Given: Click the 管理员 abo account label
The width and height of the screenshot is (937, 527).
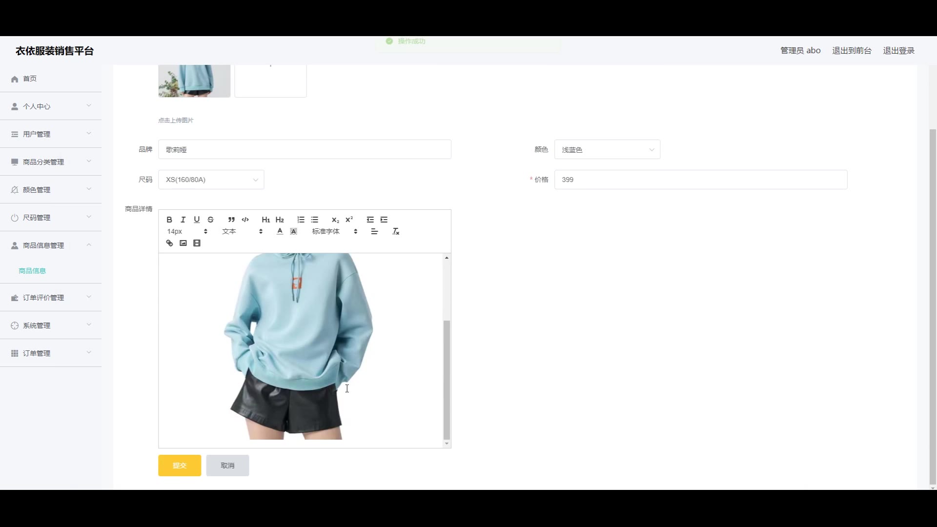Looking at the screenshot, I should point(800,51).
